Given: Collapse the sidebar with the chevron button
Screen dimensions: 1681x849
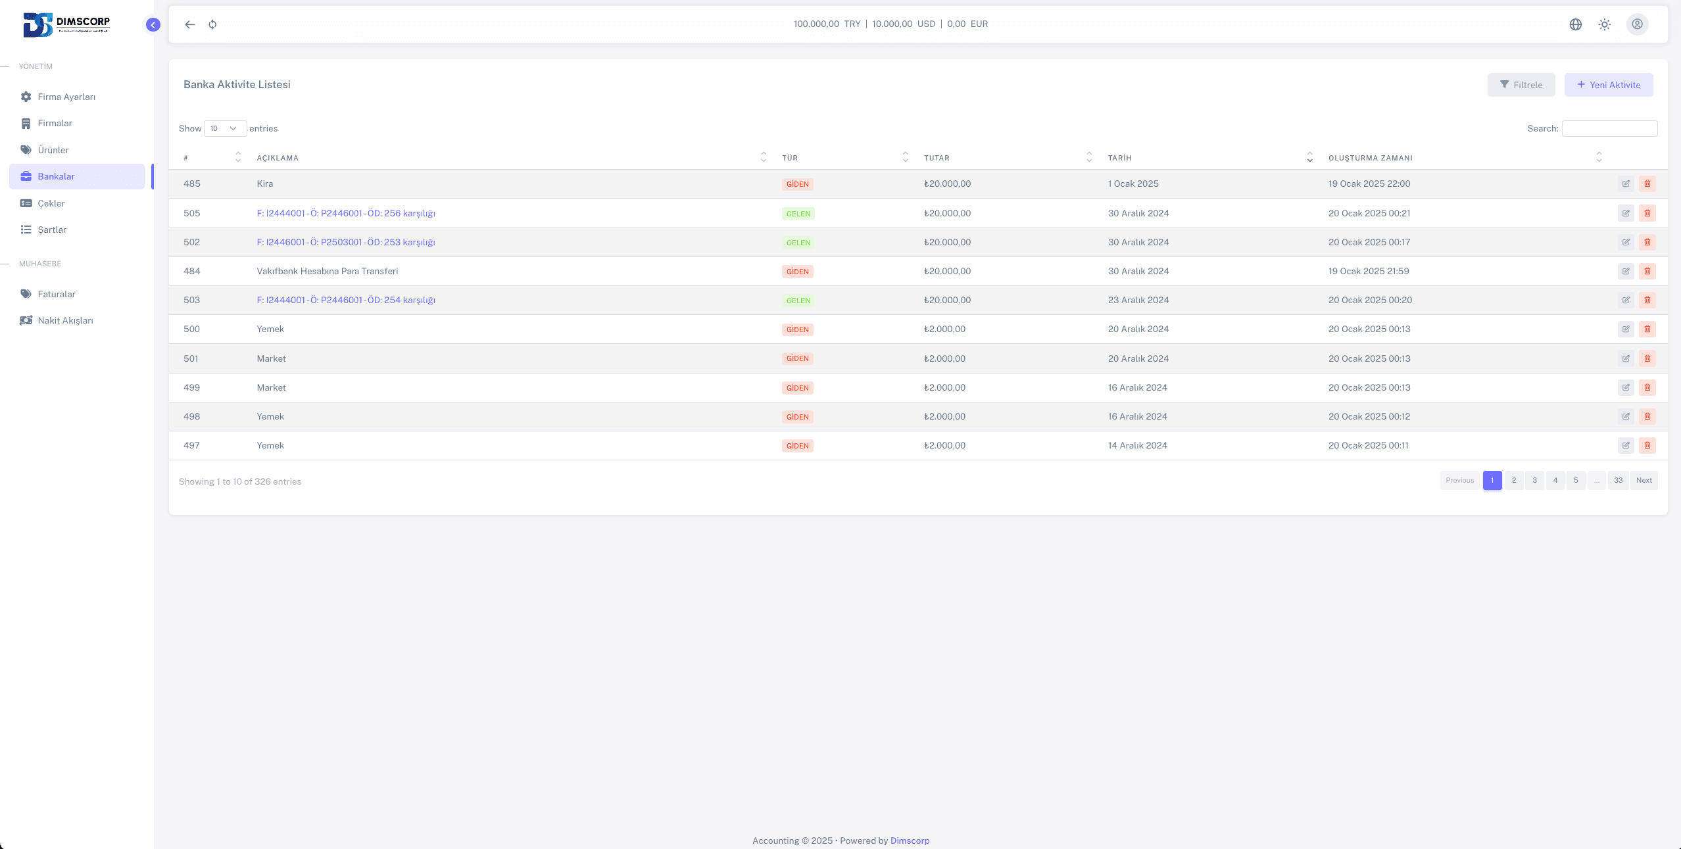Looking at the screenshot, I should click(x=153, y=25).
